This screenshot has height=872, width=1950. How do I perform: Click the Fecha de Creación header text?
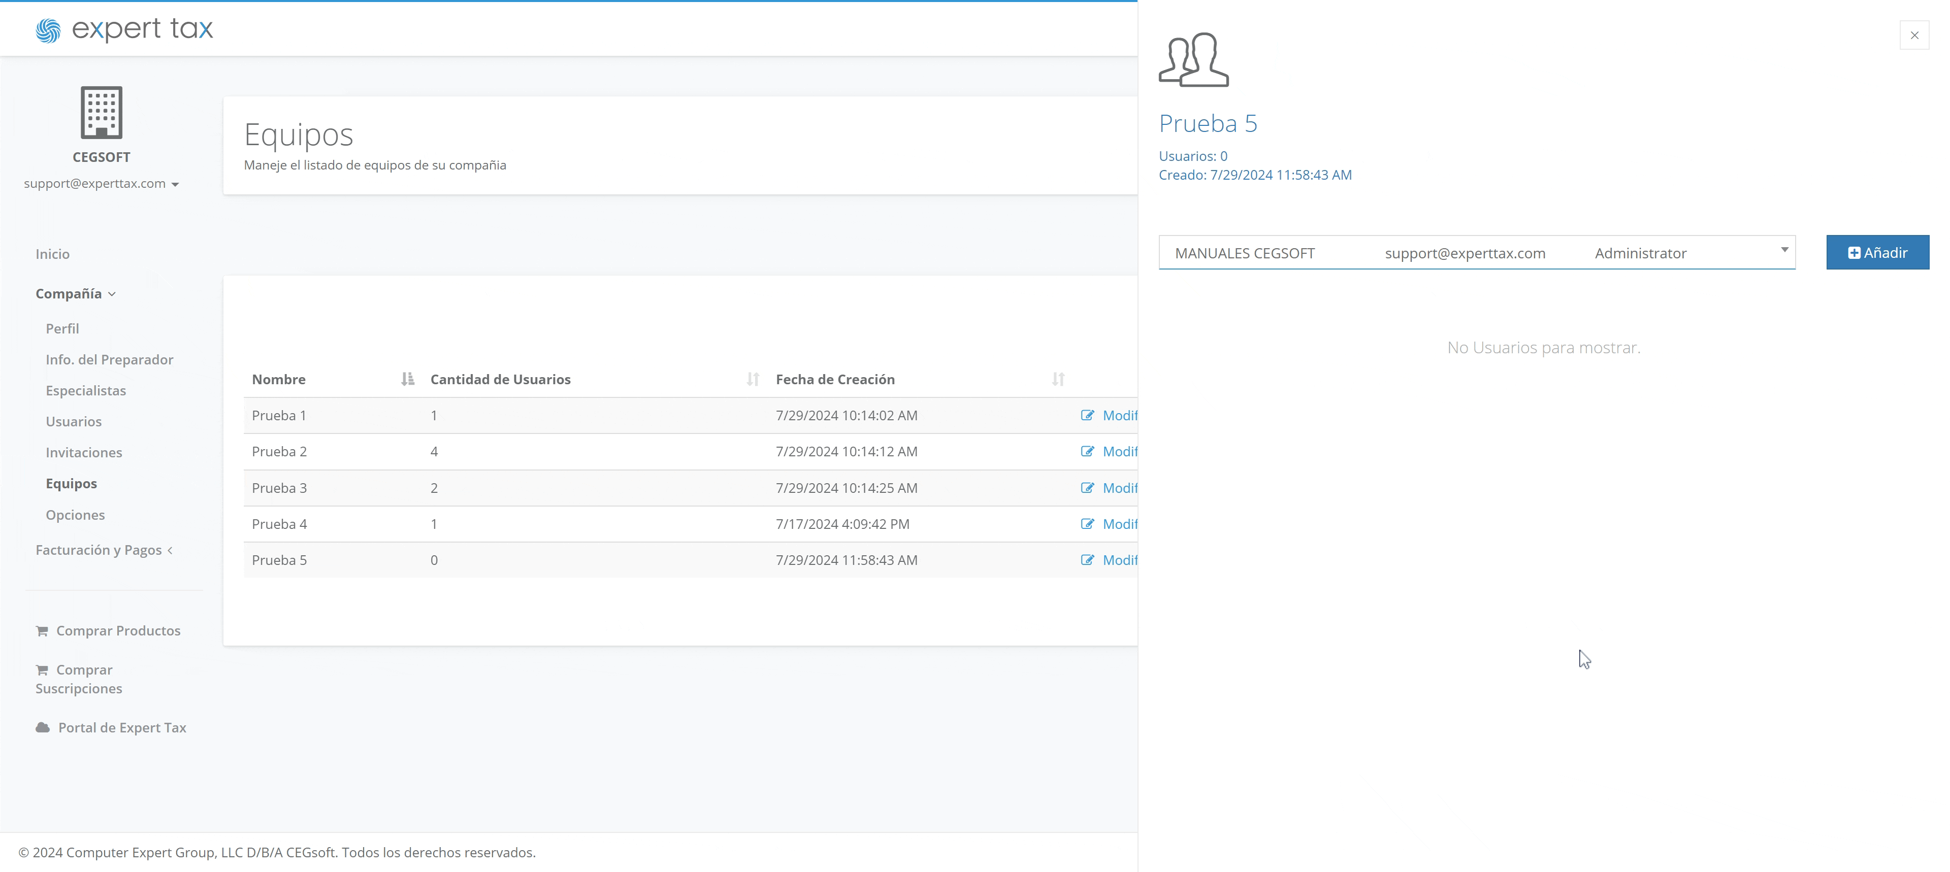[835, 379]
